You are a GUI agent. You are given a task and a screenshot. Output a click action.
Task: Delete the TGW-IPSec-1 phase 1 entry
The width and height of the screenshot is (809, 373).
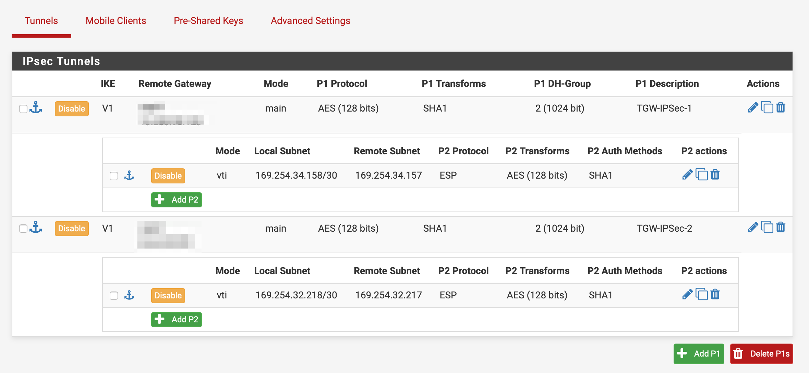click(x=781, y=107)
